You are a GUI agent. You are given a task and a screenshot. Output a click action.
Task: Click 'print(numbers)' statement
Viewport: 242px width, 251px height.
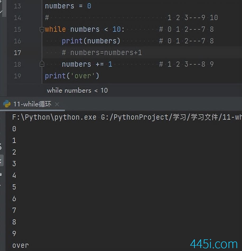pyautogui.click(x=91, y=41)
